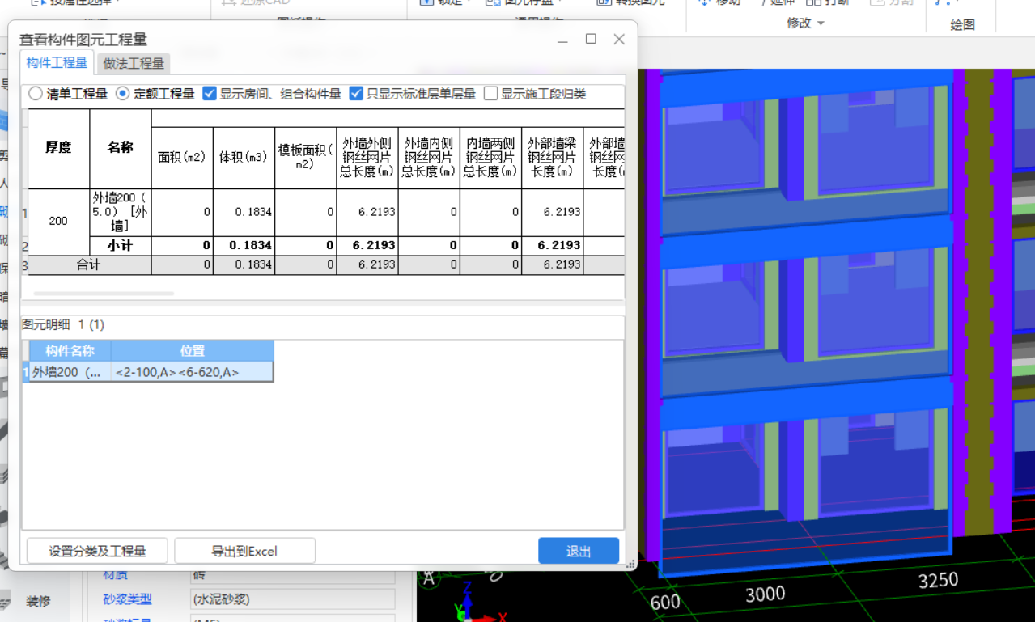Click the horizontal scrollbar under the quantities table
This screenshot has width=1035, height=622.
point(104,294)
